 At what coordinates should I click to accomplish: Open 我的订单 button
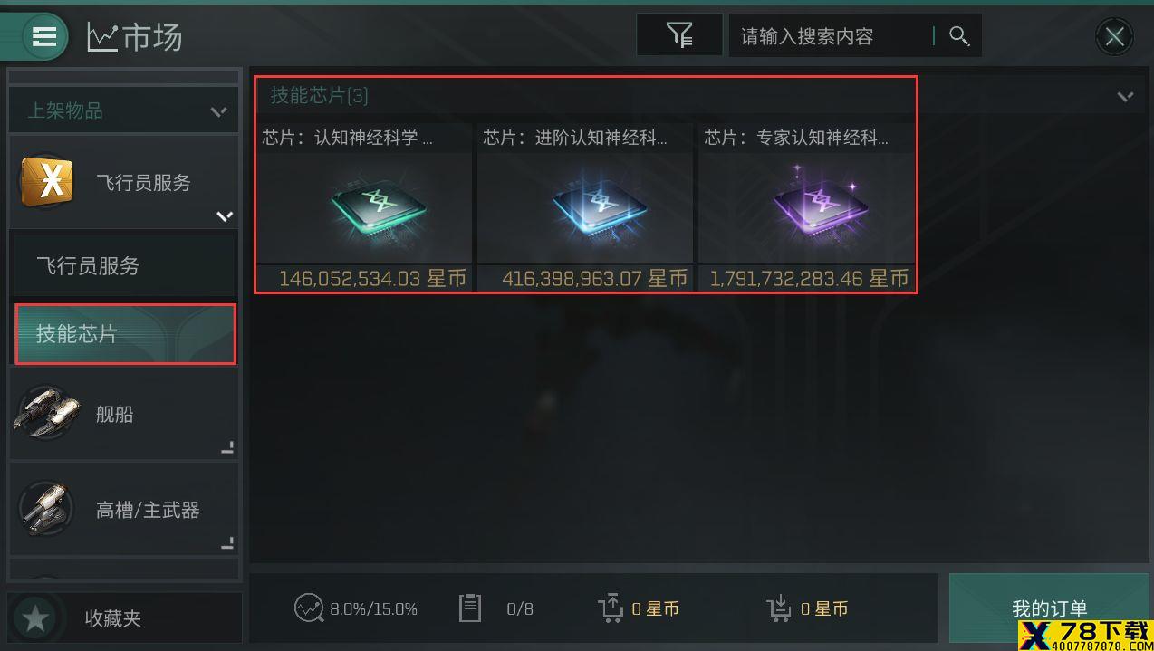tap(1050, 608)
